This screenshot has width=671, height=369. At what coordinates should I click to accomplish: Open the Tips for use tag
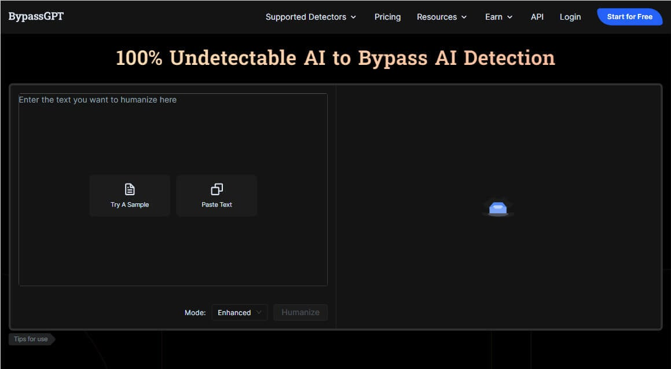point(31,339)
